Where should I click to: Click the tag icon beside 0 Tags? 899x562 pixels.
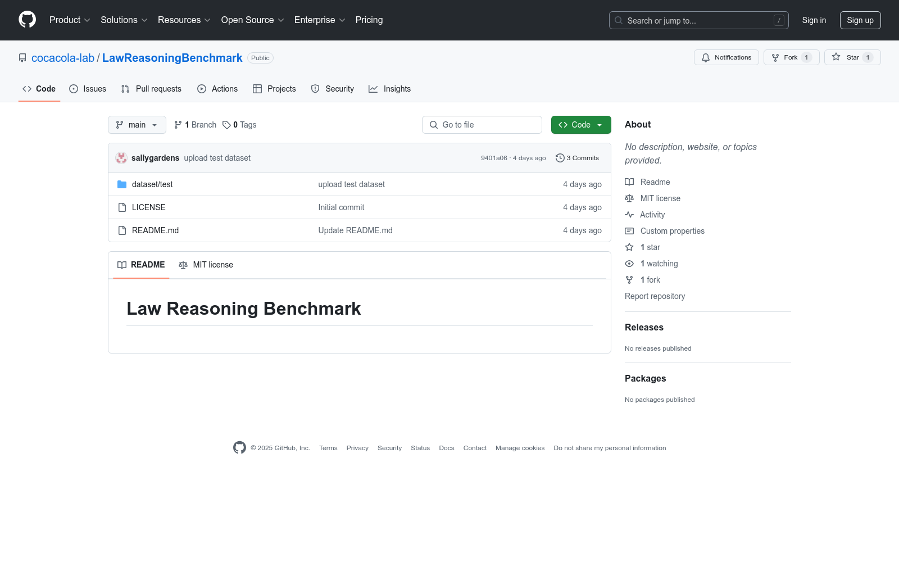pyautogui.click(x=226, y=125)
